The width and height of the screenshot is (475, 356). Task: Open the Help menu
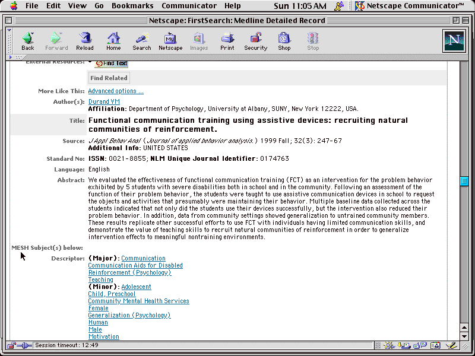pyautogui.click(x=232, y=5)
